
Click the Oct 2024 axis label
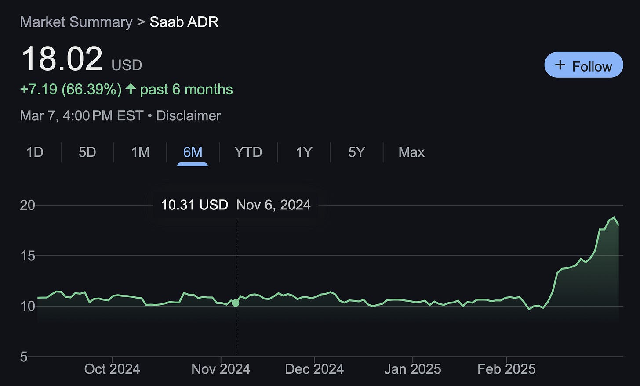pyautogui.click(x=112, y=368)
